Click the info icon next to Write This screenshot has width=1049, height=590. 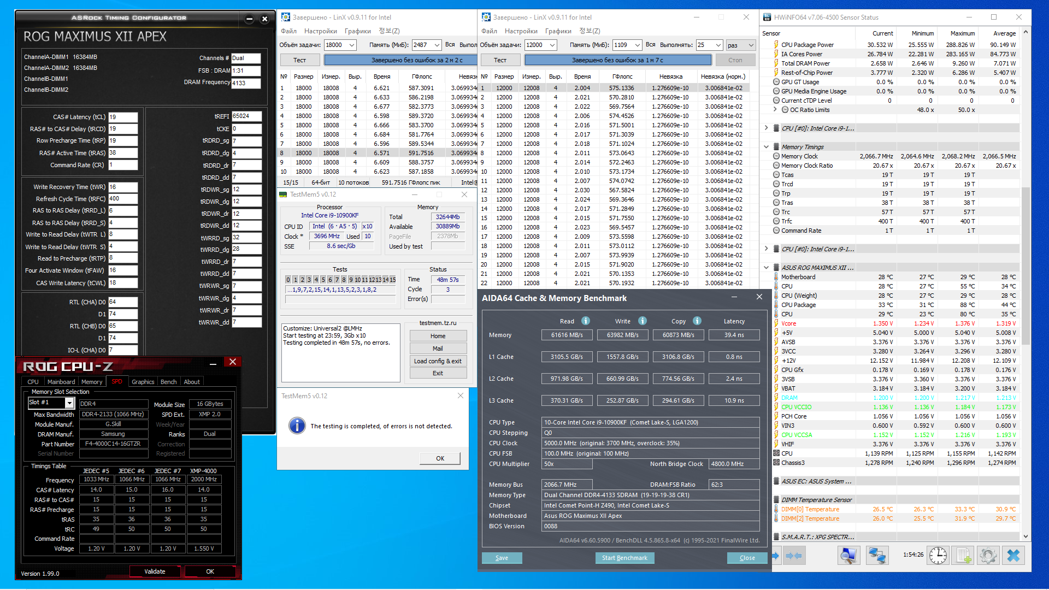(x=643, y=321)
